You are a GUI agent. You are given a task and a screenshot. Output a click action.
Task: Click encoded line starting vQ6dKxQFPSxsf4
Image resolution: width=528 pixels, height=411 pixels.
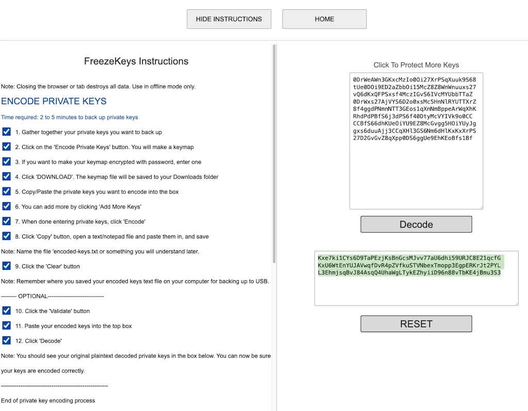[413, 95]
